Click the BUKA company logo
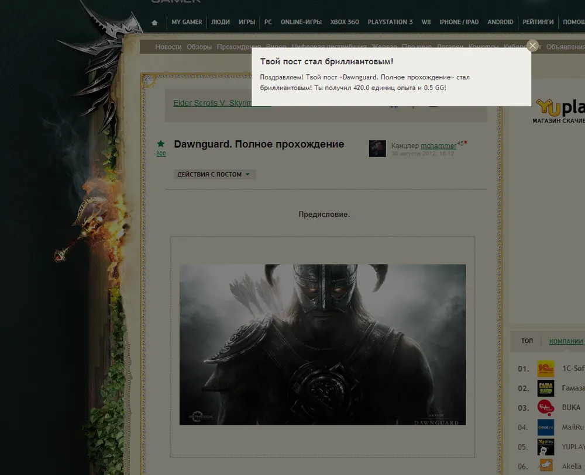This screenshot has height=475, width=585. pyautogui.click(x=545, y=407)
